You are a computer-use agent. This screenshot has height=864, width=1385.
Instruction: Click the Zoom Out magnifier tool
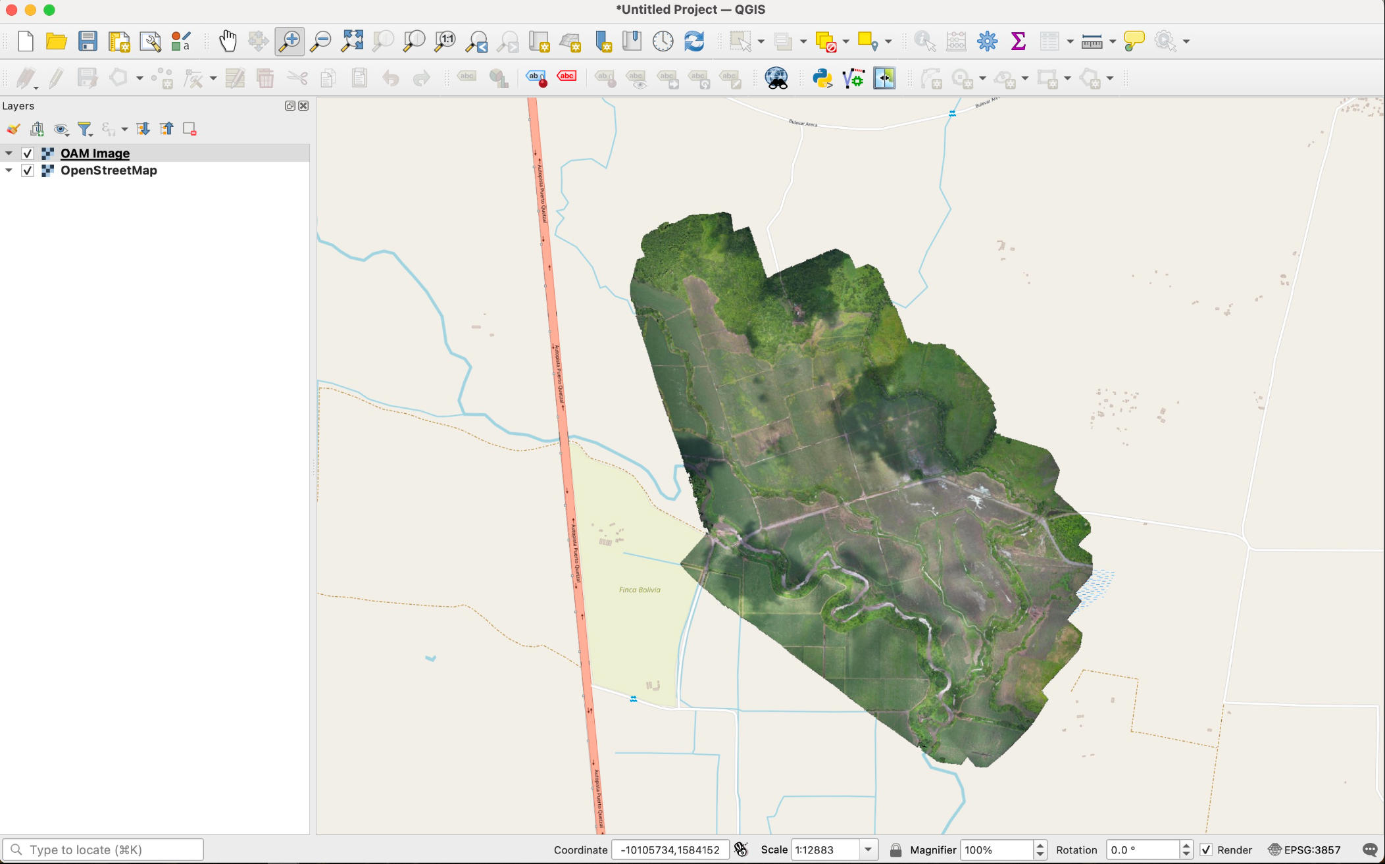[321, 41]
